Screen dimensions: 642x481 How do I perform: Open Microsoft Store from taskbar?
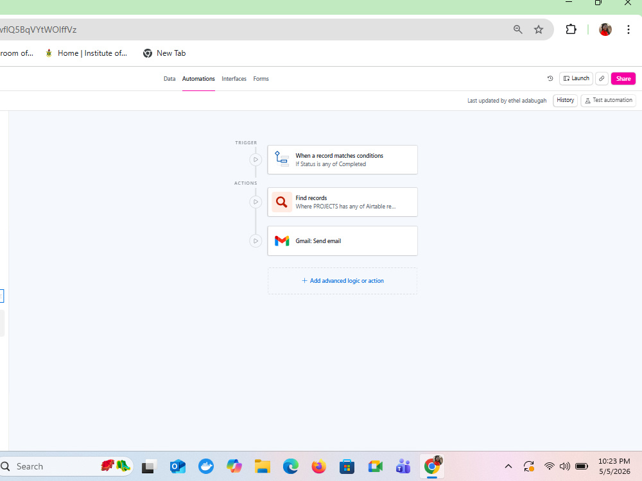click(x=347, y=466)
